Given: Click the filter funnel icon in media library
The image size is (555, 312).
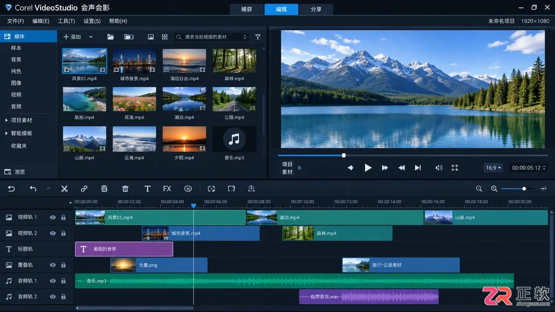Looking at the screenshot, I should tap(257, 37).
